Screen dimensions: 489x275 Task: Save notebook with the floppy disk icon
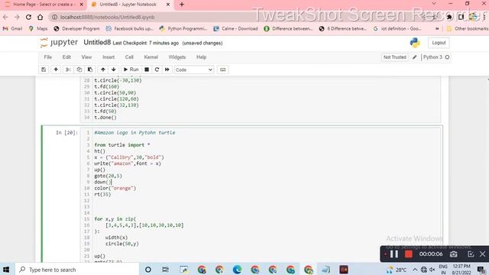pos(44,70)
